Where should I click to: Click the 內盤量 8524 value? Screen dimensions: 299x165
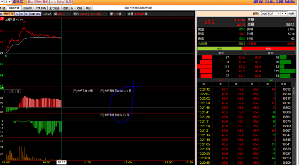point(242,44)
